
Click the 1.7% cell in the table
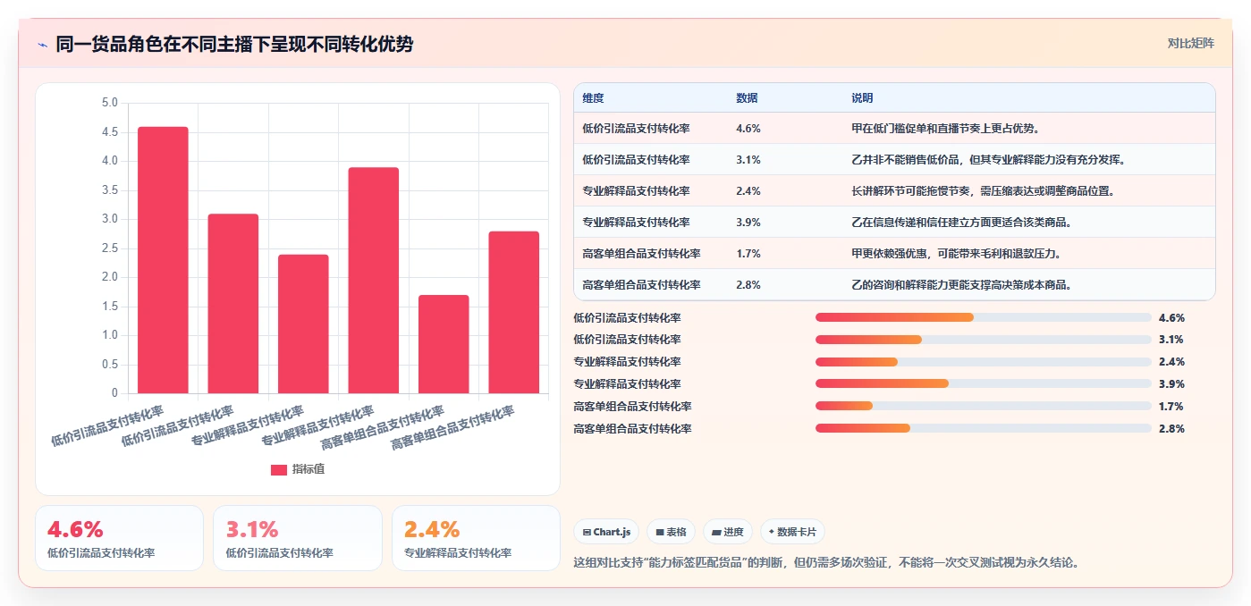point(748,254)
